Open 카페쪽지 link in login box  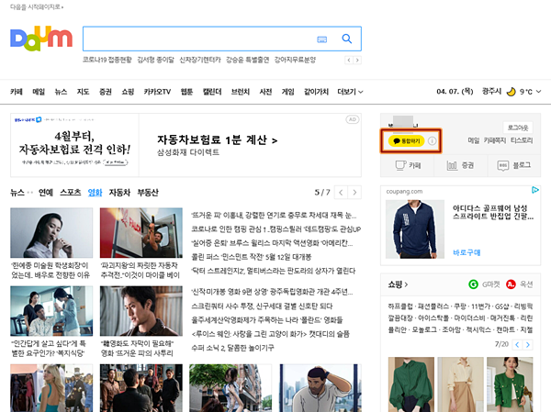tap(495, 140)
